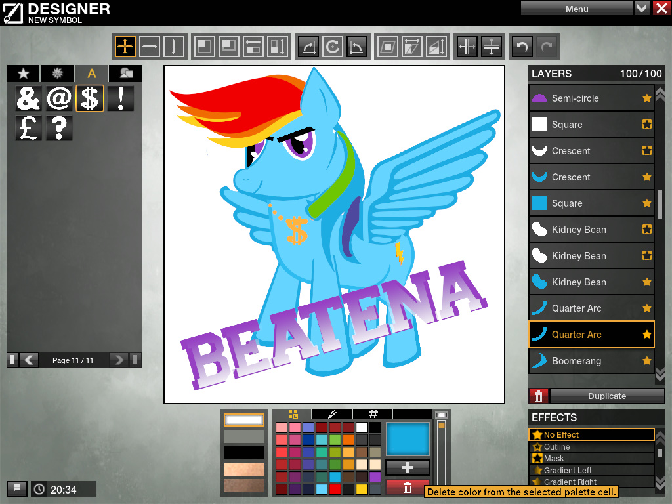Switch to the hash color code tab

(373, 414)
